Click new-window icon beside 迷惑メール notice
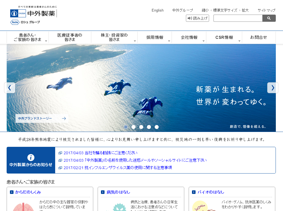 tap(60, 160)
